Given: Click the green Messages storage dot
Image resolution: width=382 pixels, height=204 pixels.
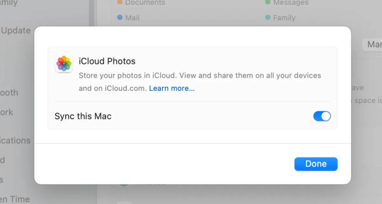Looking at the screenshot, I should [268, 3].
